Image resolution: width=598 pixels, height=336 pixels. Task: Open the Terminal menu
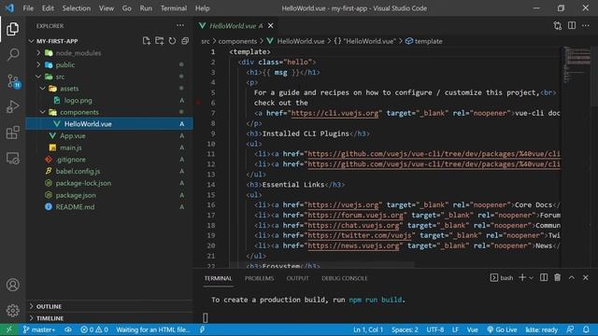pyautogui.click(x=174, y=8)
